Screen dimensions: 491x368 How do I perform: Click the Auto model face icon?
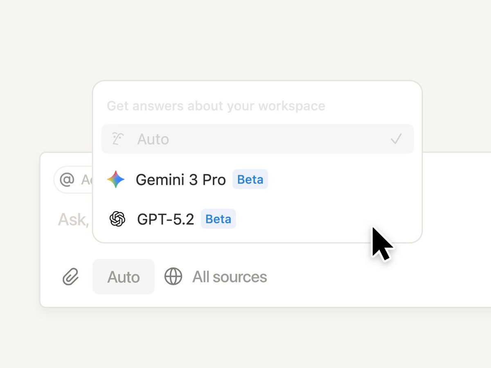tap(118, 139)
